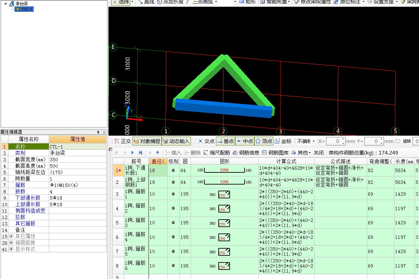Viewport: 419px width, 279px height.
Task: Open 修改梁段属性 tool
Action: [312, 2]
